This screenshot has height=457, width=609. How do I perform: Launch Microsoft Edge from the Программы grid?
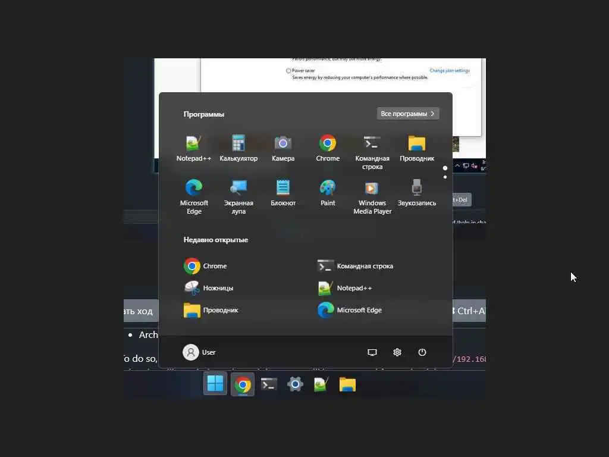pos(194,197)
